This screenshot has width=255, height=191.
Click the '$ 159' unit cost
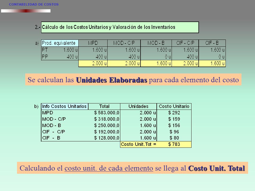click(x=174, y=119)
